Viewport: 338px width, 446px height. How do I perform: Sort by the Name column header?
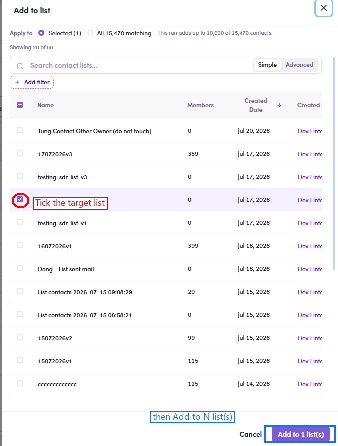click(x=45, y=105)
